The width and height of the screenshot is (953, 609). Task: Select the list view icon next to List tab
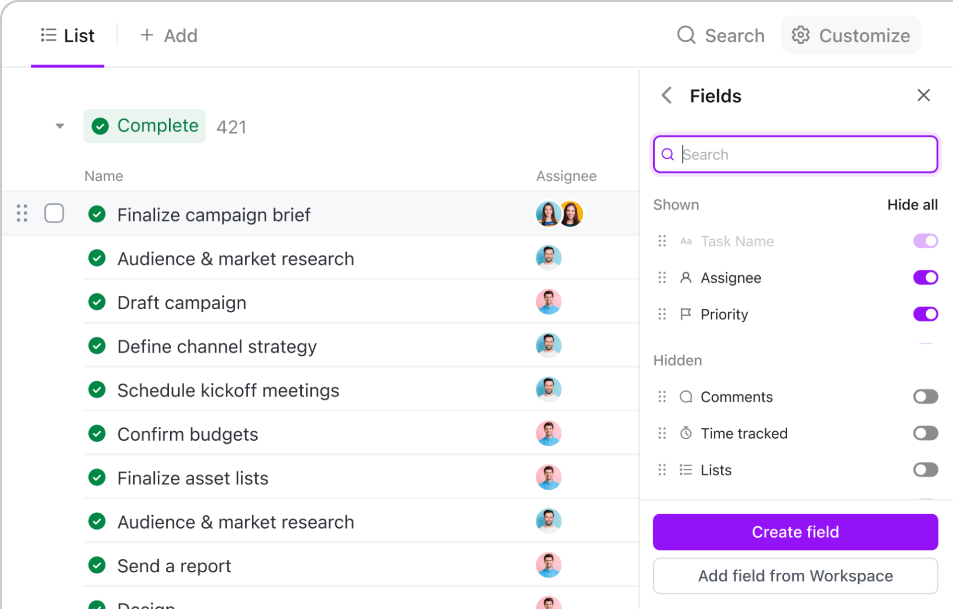coord(48,35)
